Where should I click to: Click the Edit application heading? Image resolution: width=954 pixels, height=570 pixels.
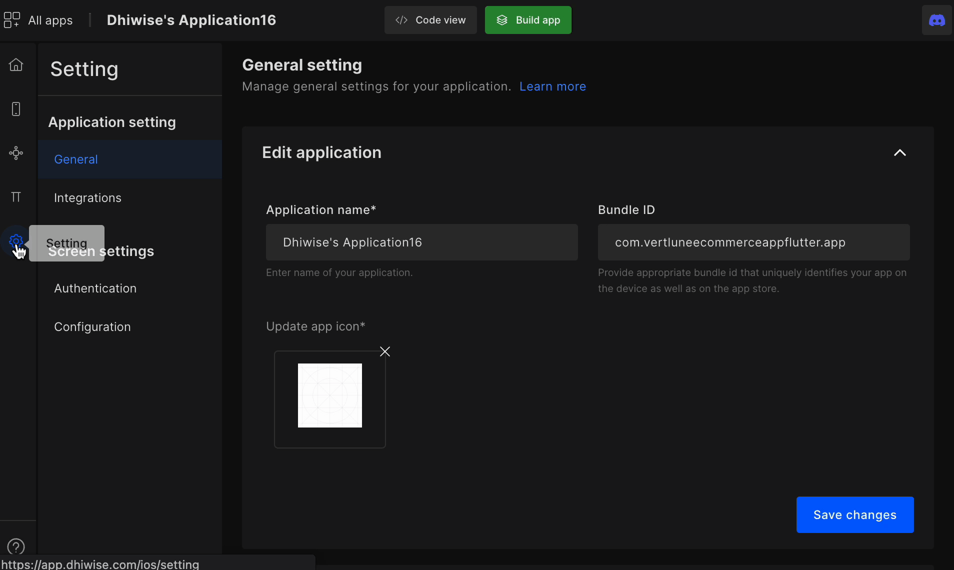tap(321, 152)
